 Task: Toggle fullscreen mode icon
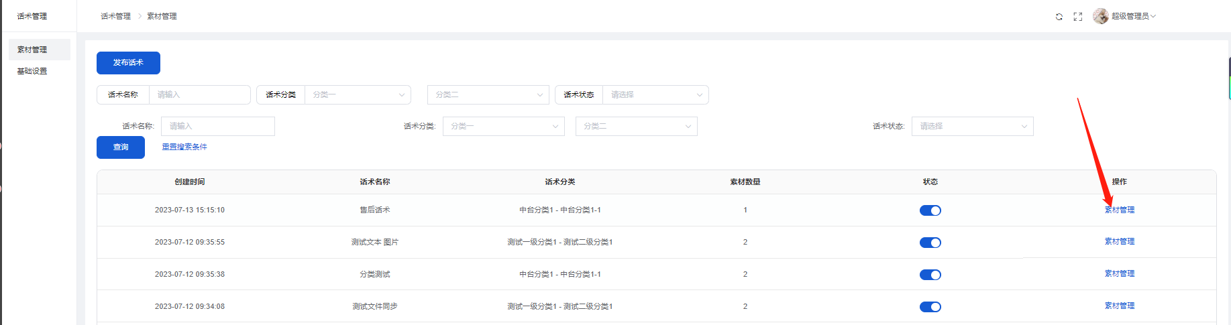(1077, 17)
